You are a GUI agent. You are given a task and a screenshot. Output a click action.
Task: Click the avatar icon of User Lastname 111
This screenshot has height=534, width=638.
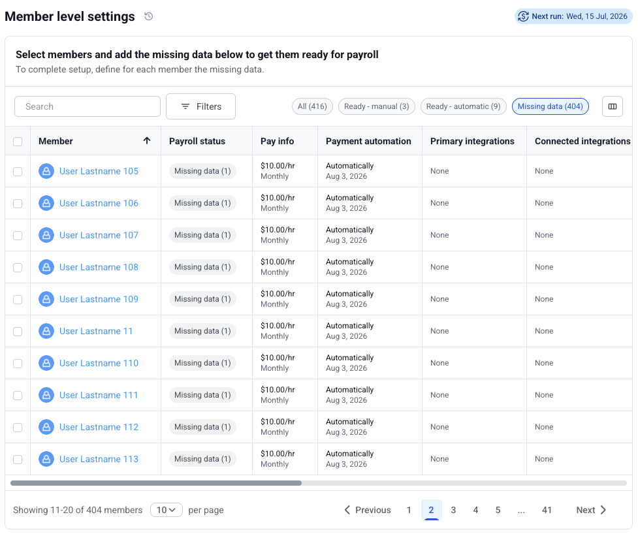pos(46,395)
